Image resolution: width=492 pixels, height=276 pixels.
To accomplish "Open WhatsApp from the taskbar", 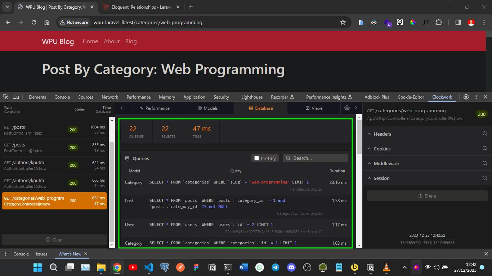I will 259,267.
